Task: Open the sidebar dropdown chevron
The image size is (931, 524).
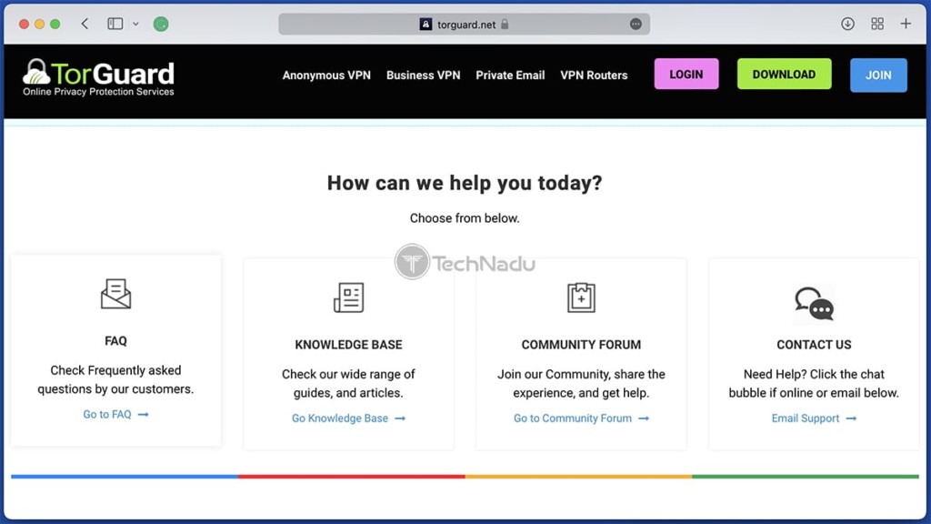Action: point(135,25)
